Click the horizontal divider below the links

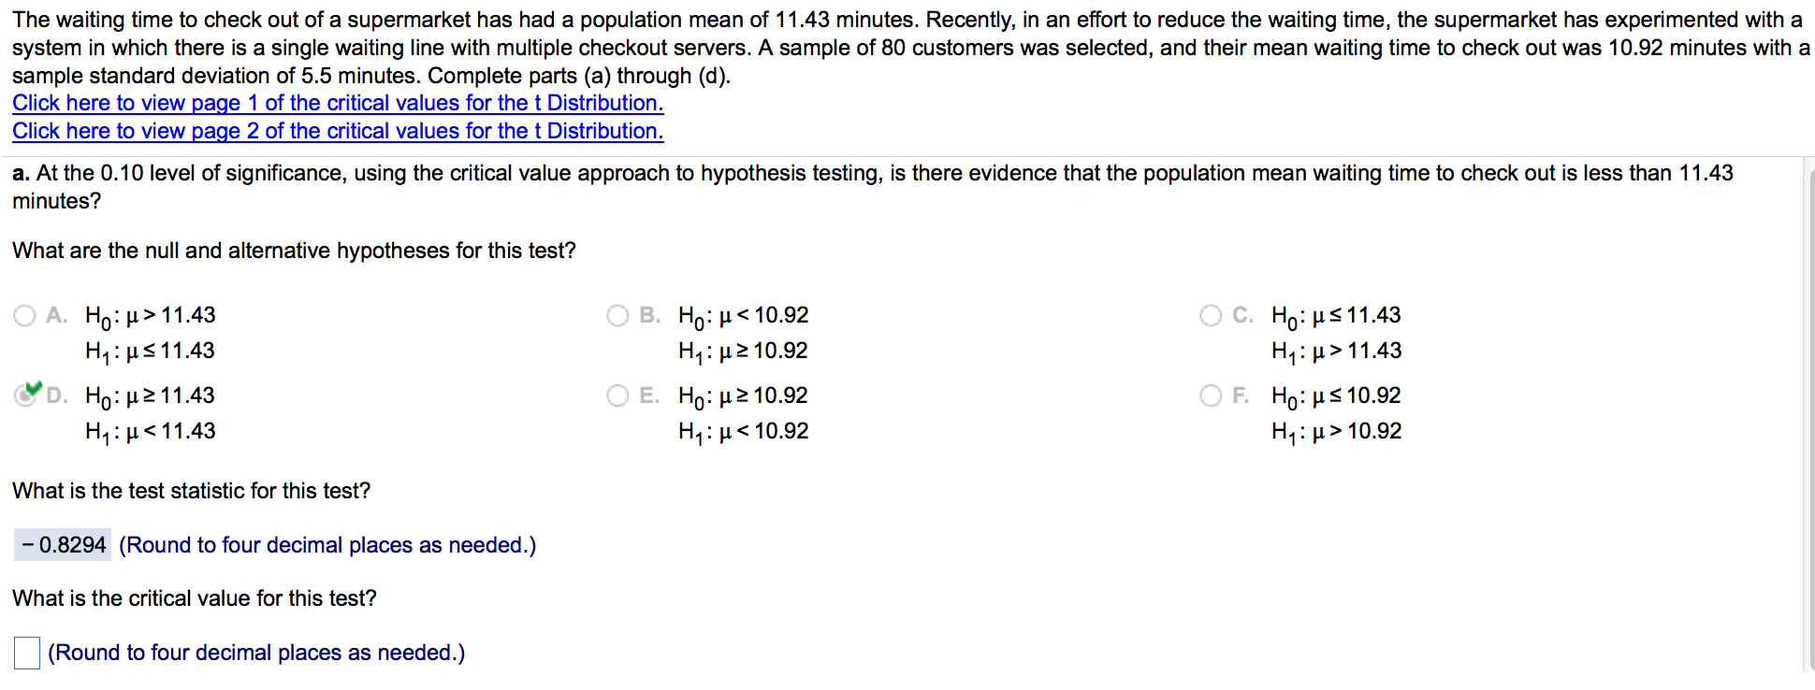(907, 156)
